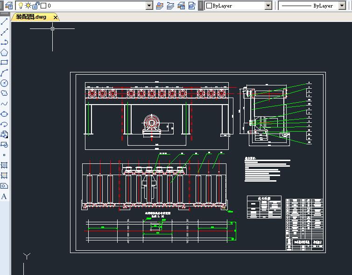Close the 装配图.dwg tab
This screenshot has width=352, height=275.
point(55,17)
